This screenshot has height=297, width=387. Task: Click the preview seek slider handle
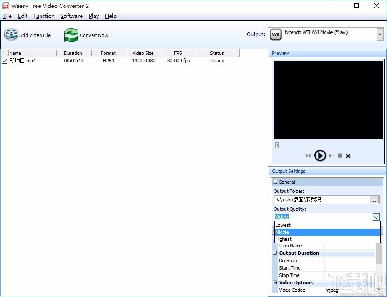(277, 145)
